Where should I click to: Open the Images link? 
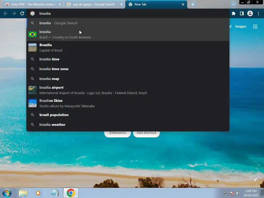click(241, 27)
